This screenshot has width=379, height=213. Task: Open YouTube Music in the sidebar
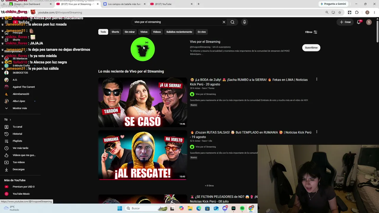point(21,194)
